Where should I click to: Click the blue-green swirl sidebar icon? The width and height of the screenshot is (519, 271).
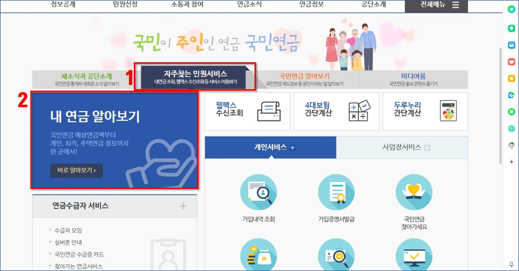coord(511,95)
